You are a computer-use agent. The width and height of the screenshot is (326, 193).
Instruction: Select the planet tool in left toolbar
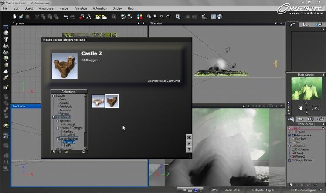point(6,77)
